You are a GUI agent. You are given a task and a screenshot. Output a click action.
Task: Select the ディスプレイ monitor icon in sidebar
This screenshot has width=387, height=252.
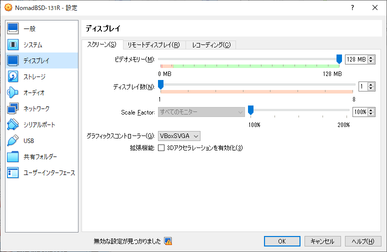click(12, 60)
